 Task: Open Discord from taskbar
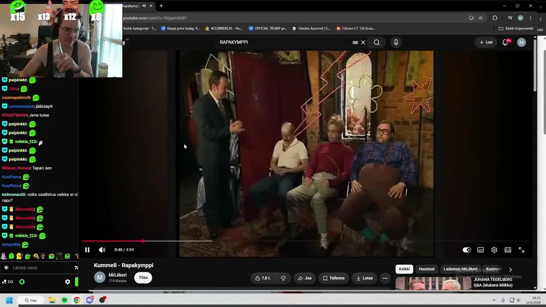pos(90,300)
